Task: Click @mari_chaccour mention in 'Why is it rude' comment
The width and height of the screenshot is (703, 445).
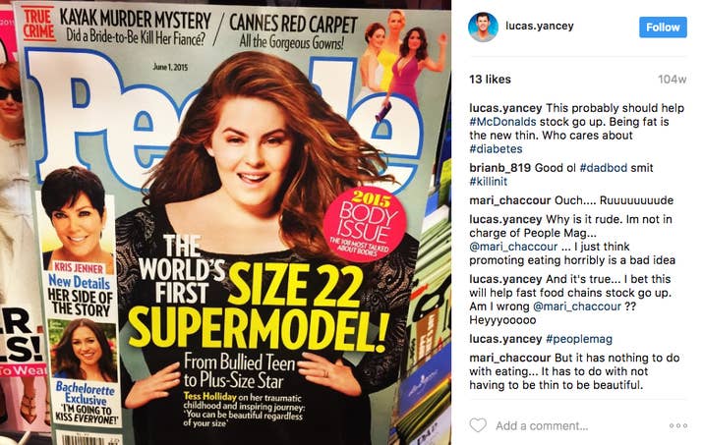Action: click(x=513, y=247)
